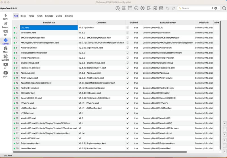Click the ellipsis button beside the table

pos(225,146)
